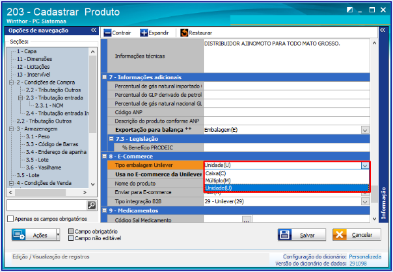Select 3.4 - Endereço de apanha item
The height and width of the screenshot is (272, 393).
(x=56, y=152)
